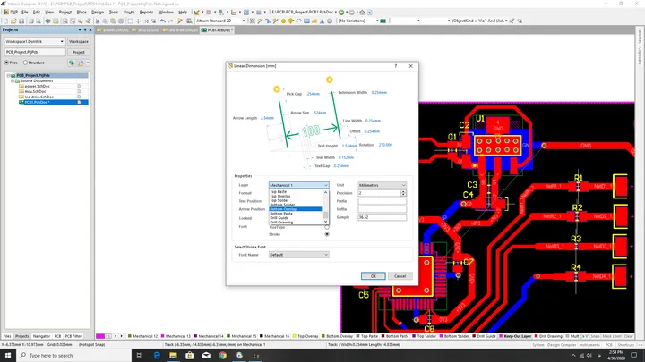Image resolution: width=645 pixels, height=362 pixels.
Task: Open the Mail app on the taskbar
Action: [x=206, y=356]
